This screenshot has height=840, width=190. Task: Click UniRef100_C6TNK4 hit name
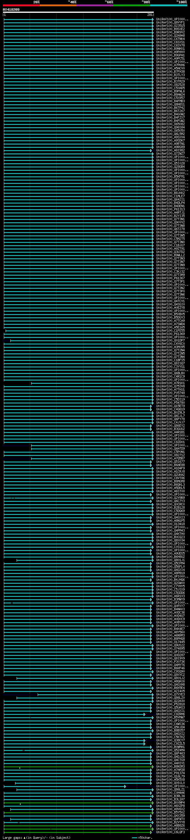pos(170,39)
